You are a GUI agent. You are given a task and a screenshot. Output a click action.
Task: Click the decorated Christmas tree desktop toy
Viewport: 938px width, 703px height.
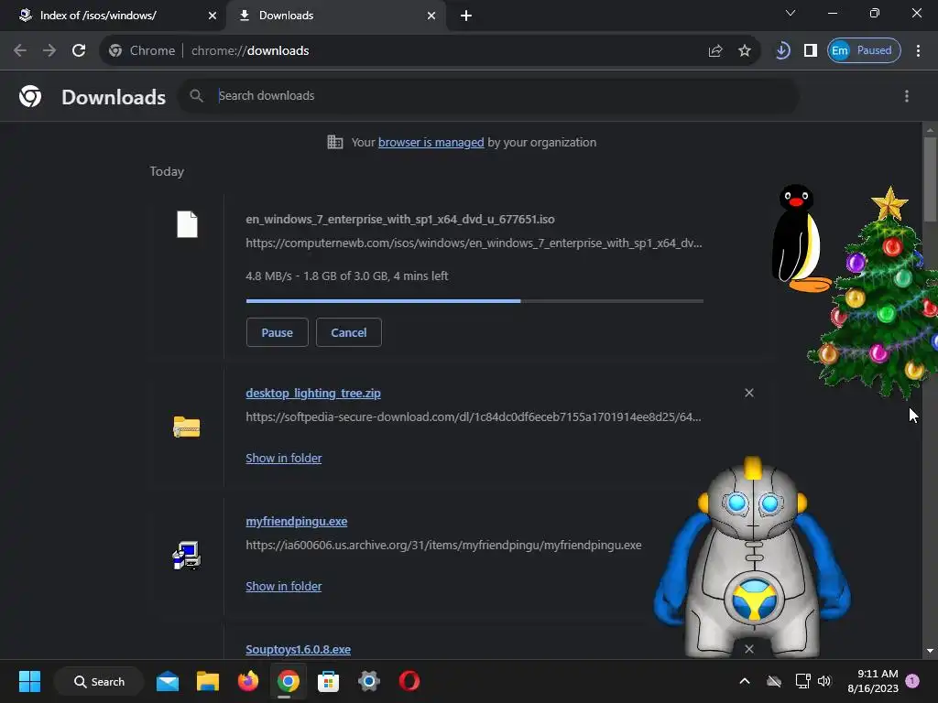(x=879, y=299)
